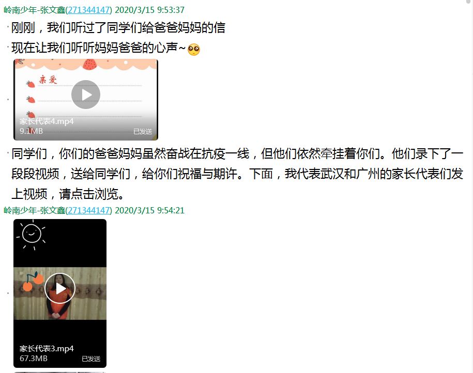Click the paragraph starting with 同学们
The image size is (473, 373).
237,174
